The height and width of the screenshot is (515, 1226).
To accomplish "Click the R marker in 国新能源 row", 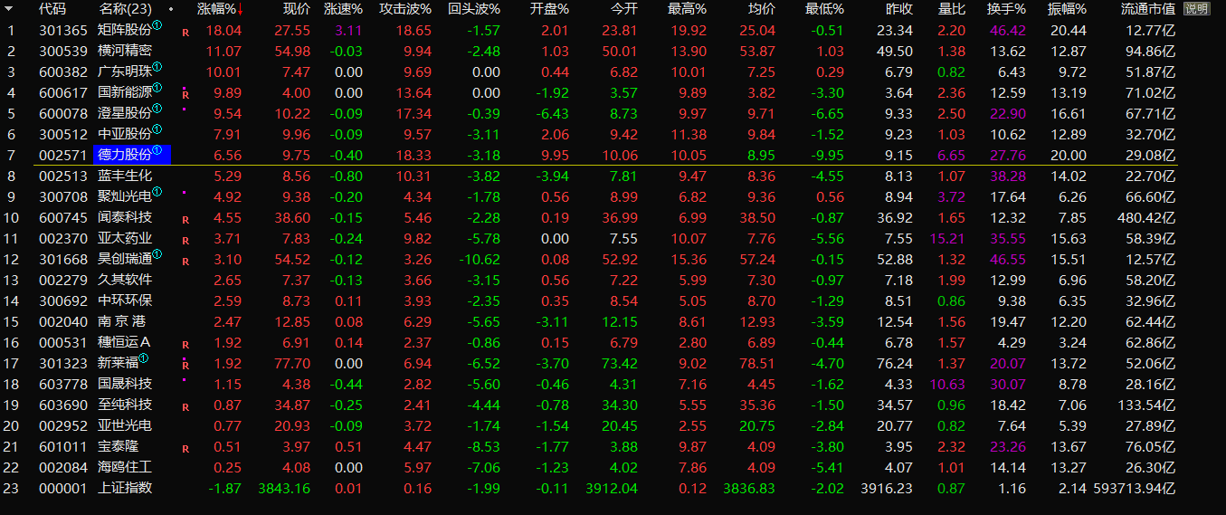I will 185,94.
